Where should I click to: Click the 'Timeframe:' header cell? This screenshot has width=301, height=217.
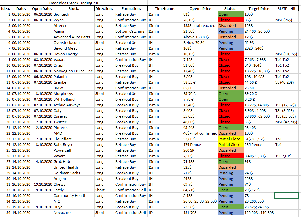point(165,8)
